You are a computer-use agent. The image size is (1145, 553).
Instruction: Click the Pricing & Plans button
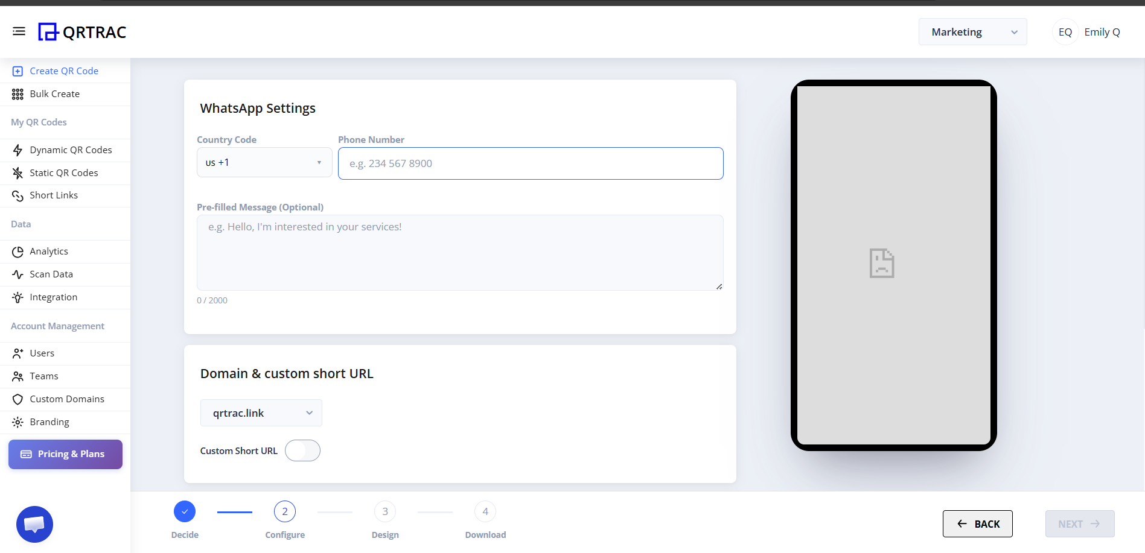[x=65, y=454]
